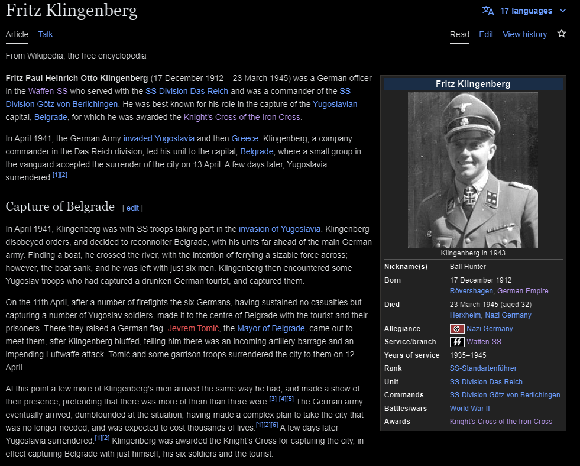Open Waffen-SS link in Service/branch row
This screenshot has width=580, height=466.
[484, 342]
